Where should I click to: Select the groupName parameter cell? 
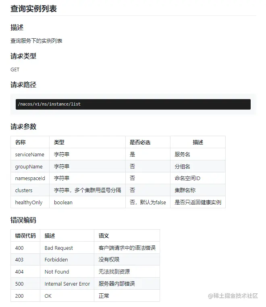pos(29,166)
